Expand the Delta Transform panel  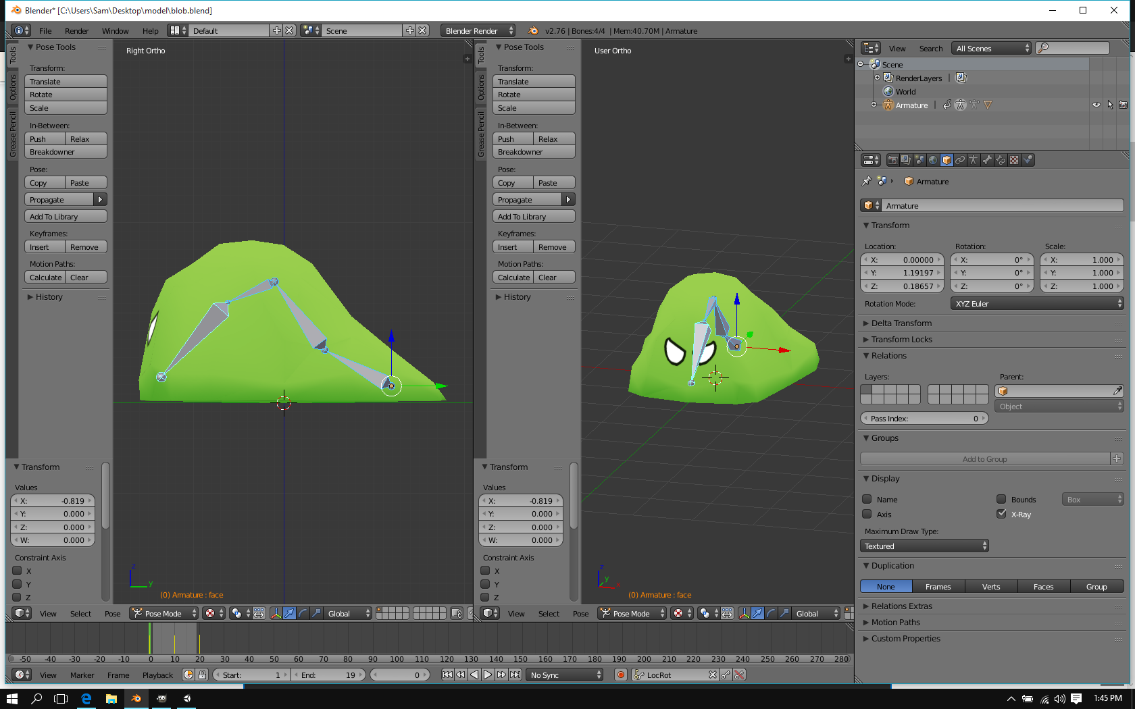click(x=901, y=323)
